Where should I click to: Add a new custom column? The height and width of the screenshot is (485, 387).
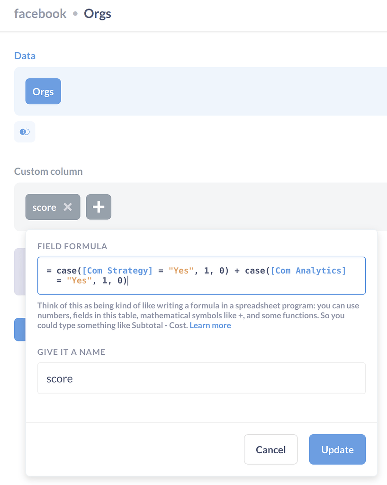[x=99, y=207]
